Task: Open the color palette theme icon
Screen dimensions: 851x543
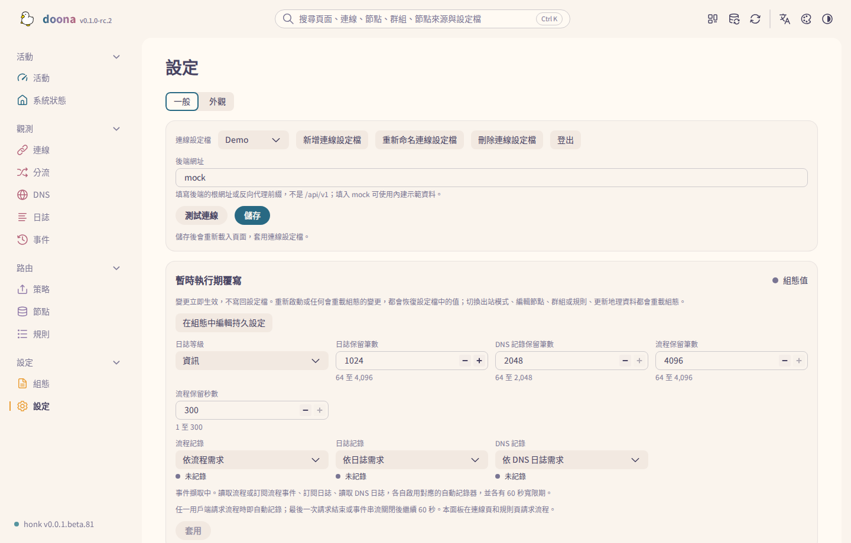Action: 806,19
